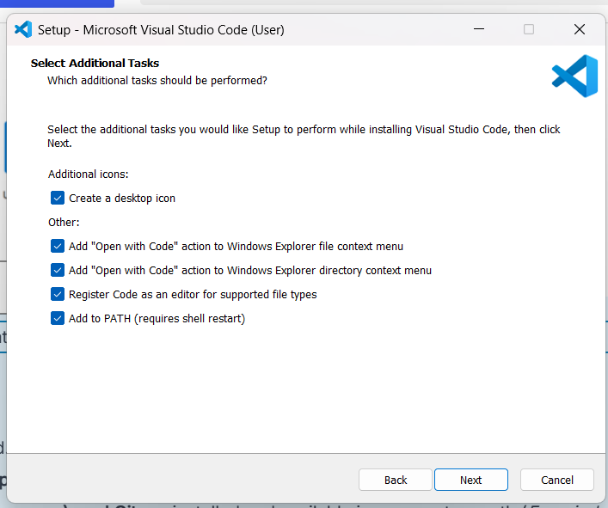Image resolution: width=608 pixels, height=508 pixels.
Task: Uncheck Create a desktop icon checkbox
Action: click(x=58, y=198)
